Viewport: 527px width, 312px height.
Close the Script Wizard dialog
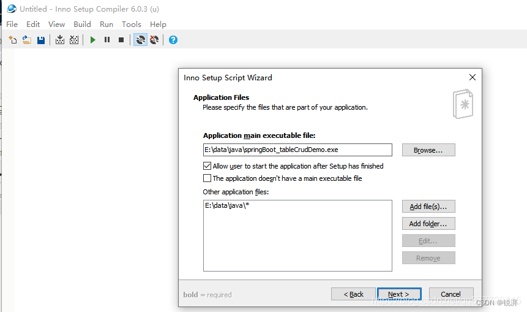[x=472, y=77]
